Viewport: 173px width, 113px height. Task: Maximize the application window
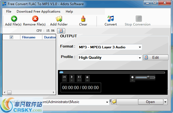pos(155,3)
